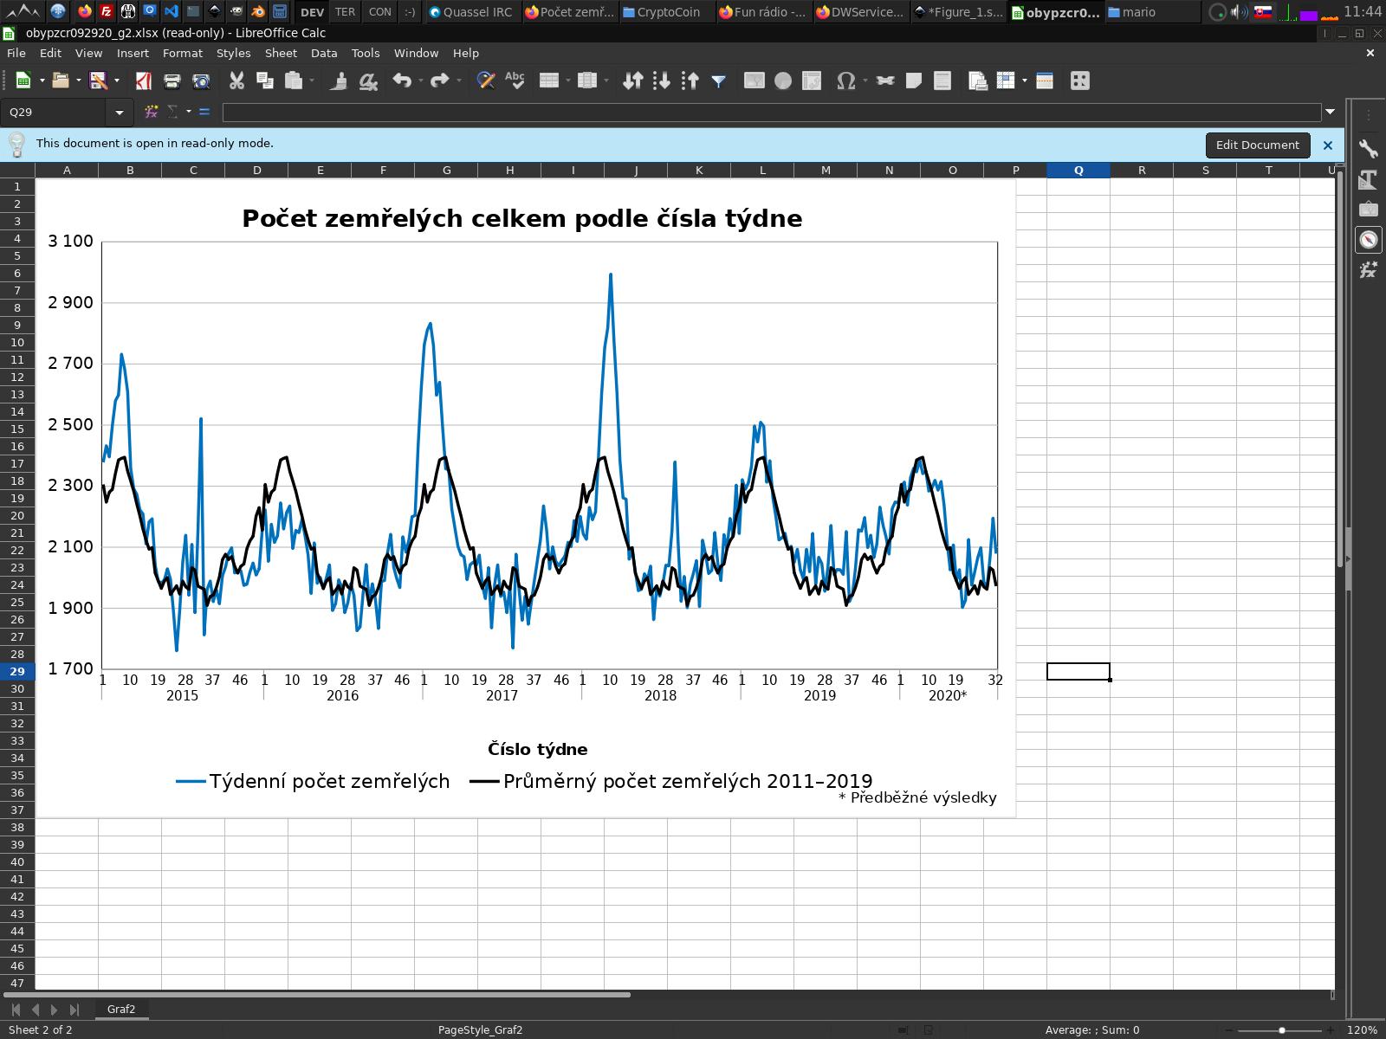
Task: Adjust the zoom slider handle
Action: click(x=1282, y=1030)
